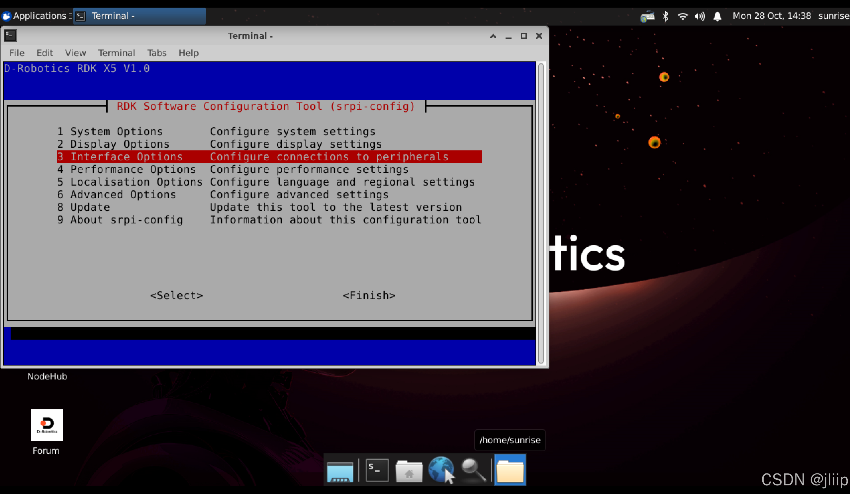Open the Tabs menu
The image size is (850, 494).
(156, 53)
